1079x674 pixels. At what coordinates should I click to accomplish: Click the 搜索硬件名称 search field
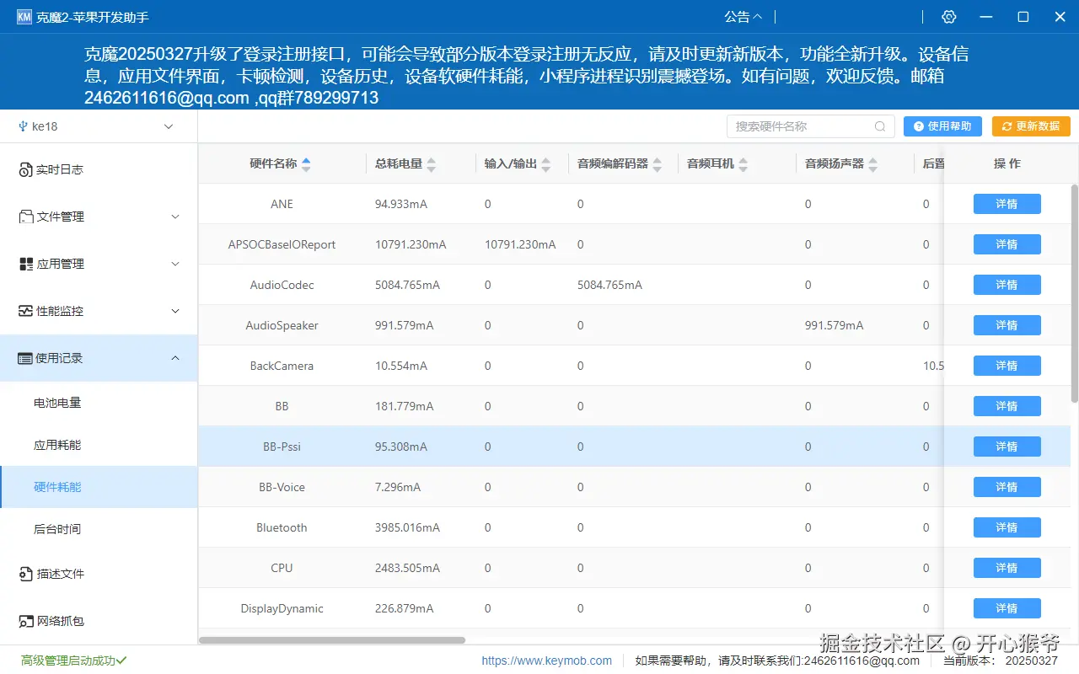pyautogui.click(x=811, y=126)
